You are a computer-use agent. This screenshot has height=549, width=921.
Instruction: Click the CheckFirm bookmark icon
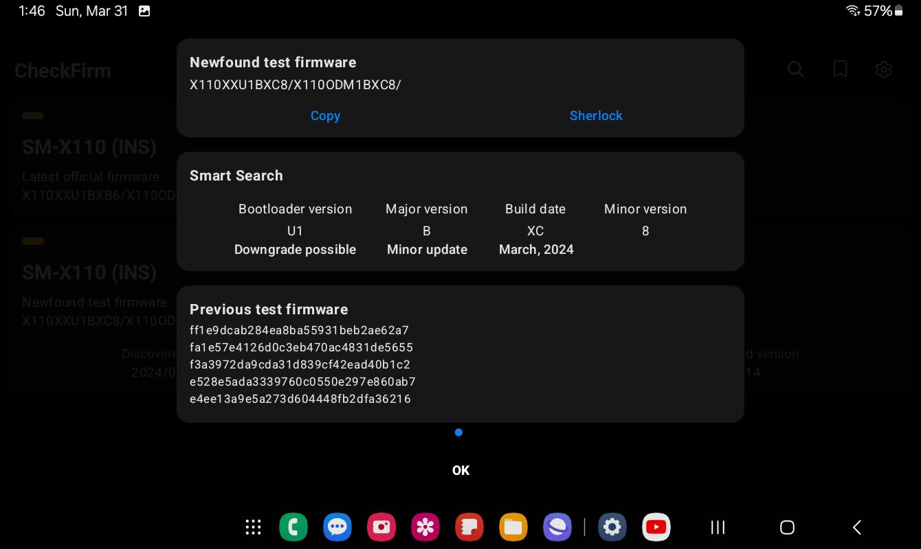(840, 69)
